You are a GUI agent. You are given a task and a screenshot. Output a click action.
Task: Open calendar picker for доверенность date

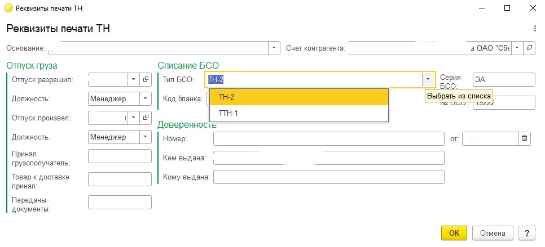click(x=524, y=138)
